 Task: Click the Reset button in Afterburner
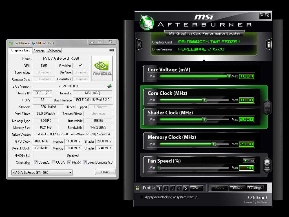point(237,188)
